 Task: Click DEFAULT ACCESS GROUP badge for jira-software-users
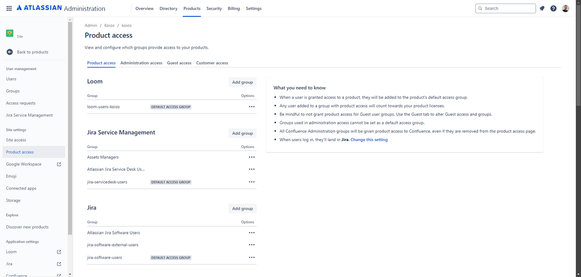point(171,257)
